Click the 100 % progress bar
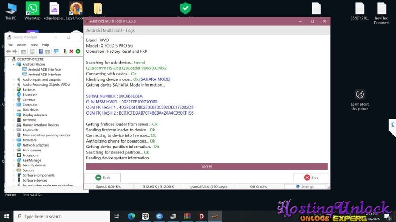This screenshot has height=222, width=396. pyautogui.click(x=207, y=166)
